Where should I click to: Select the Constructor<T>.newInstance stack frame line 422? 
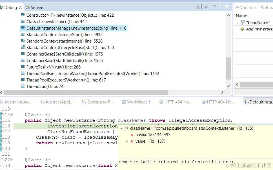tap(70, 15)
